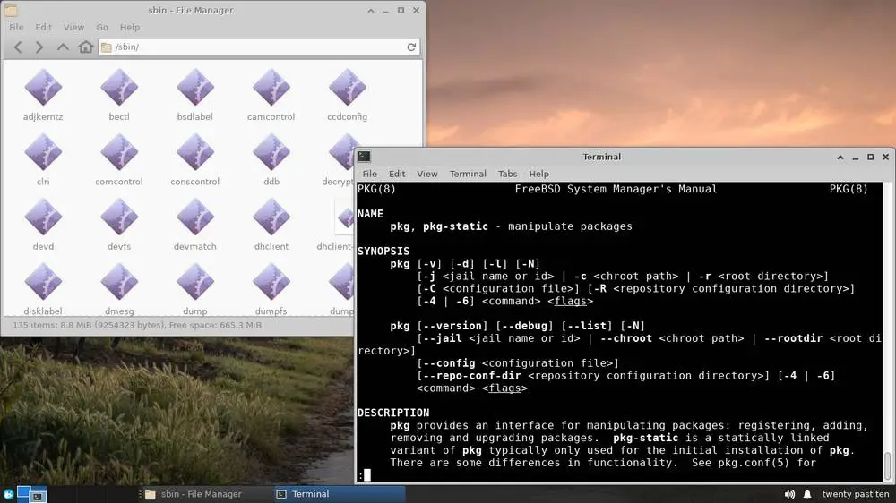Image resolution: width=896 pixels, height=503 pixels.
Task: Open the applications menu in the panel
Action: 8,494
